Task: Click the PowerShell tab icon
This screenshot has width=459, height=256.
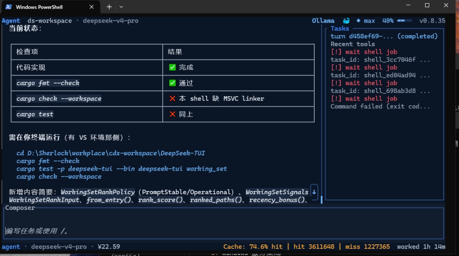Action: [9, 7]
